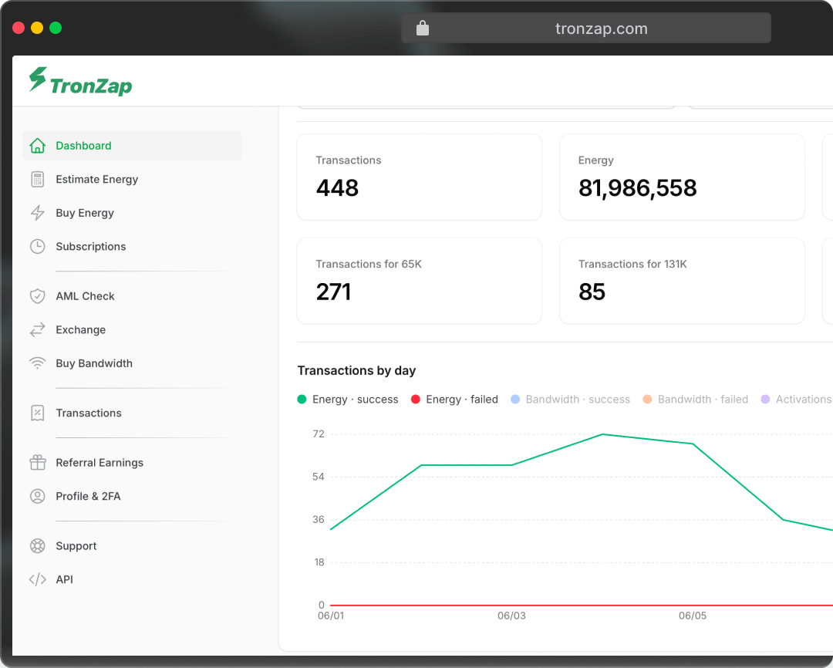Image resolution: width=833 pixels, height=668 pixels.
Task: Click the tronzap.com address bar
Action: tap(586, 29)
